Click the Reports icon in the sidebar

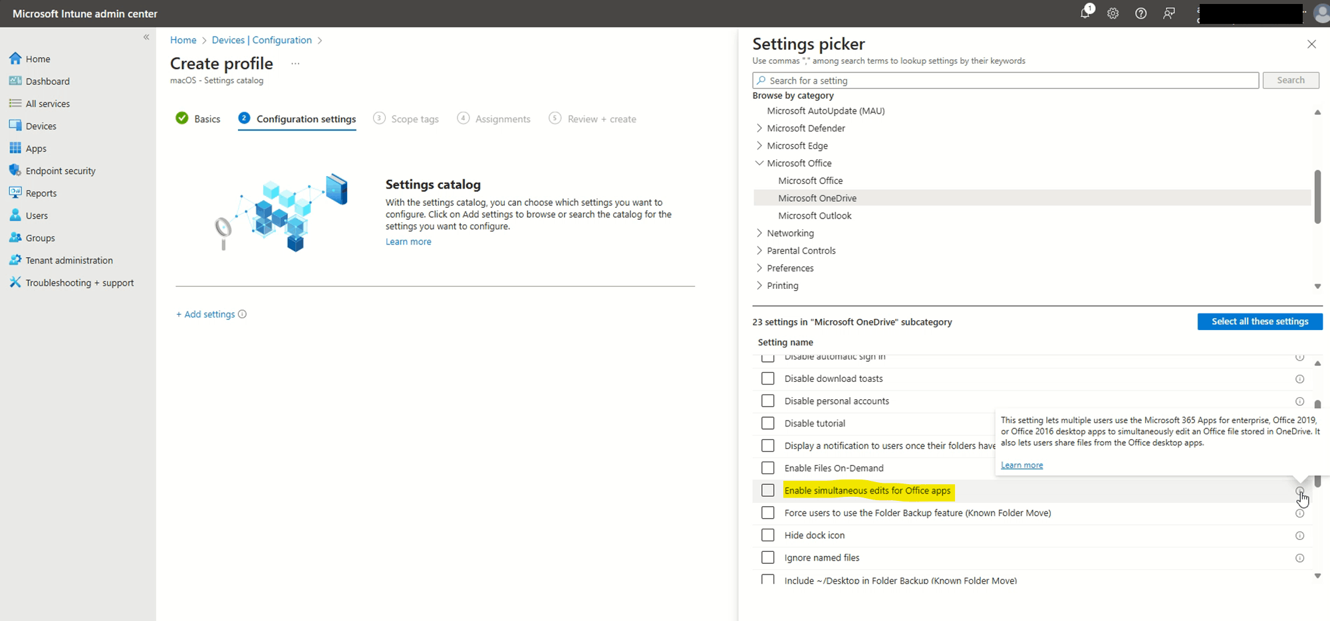coord(15,193)
